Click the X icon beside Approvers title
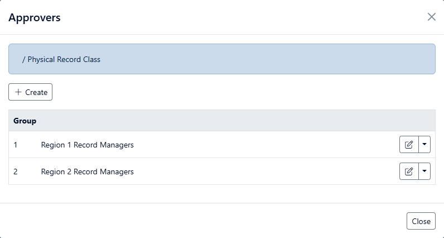 (431, 17)
